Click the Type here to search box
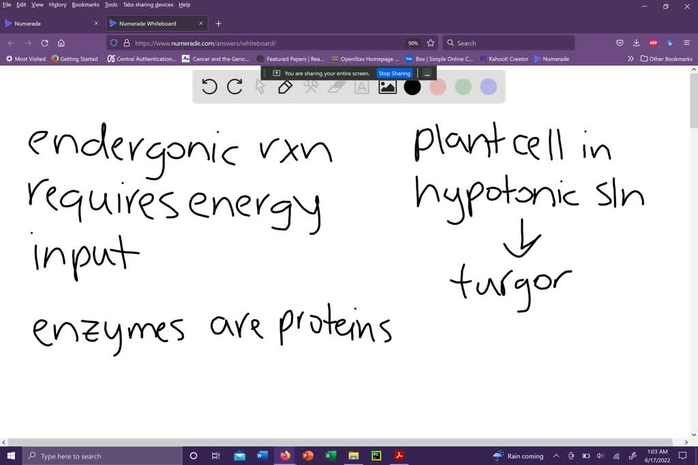 (103, 456)
